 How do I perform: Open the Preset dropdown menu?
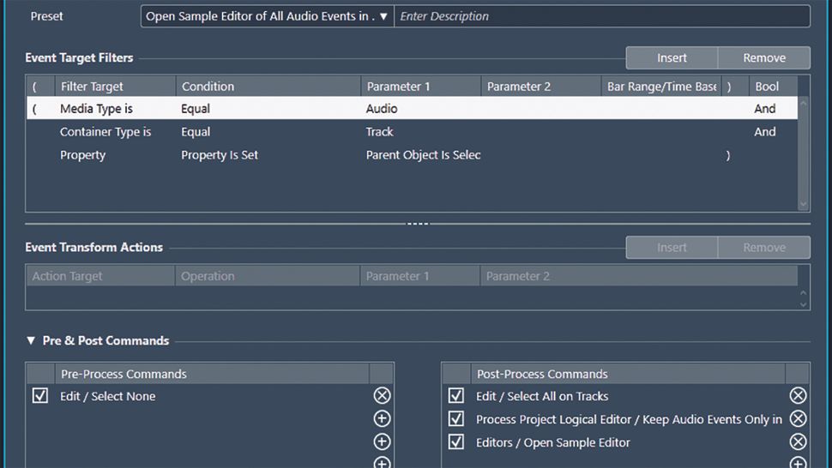point(267,16)
